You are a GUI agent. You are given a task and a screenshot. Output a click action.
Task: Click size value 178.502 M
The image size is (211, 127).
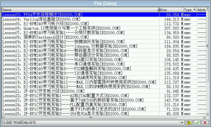coord(174,64)
